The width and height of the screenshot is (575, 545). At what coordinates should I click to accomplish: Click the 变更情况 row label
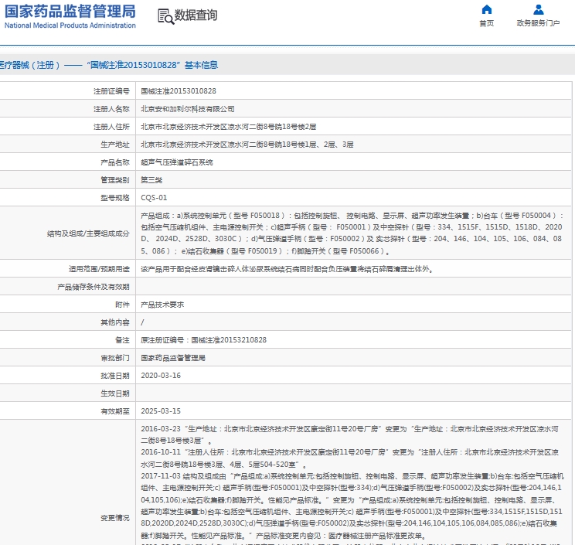115,517
